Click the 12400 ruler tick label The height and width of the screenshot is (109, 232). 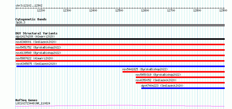93,10
